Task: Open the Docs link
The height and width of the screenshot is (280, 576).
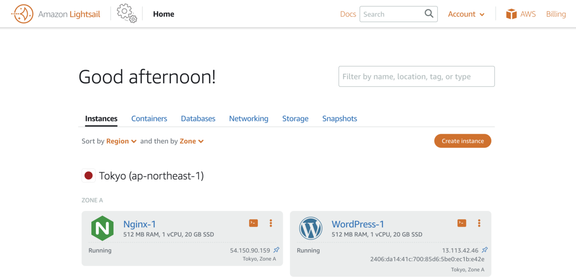Action: pos(348,14)
